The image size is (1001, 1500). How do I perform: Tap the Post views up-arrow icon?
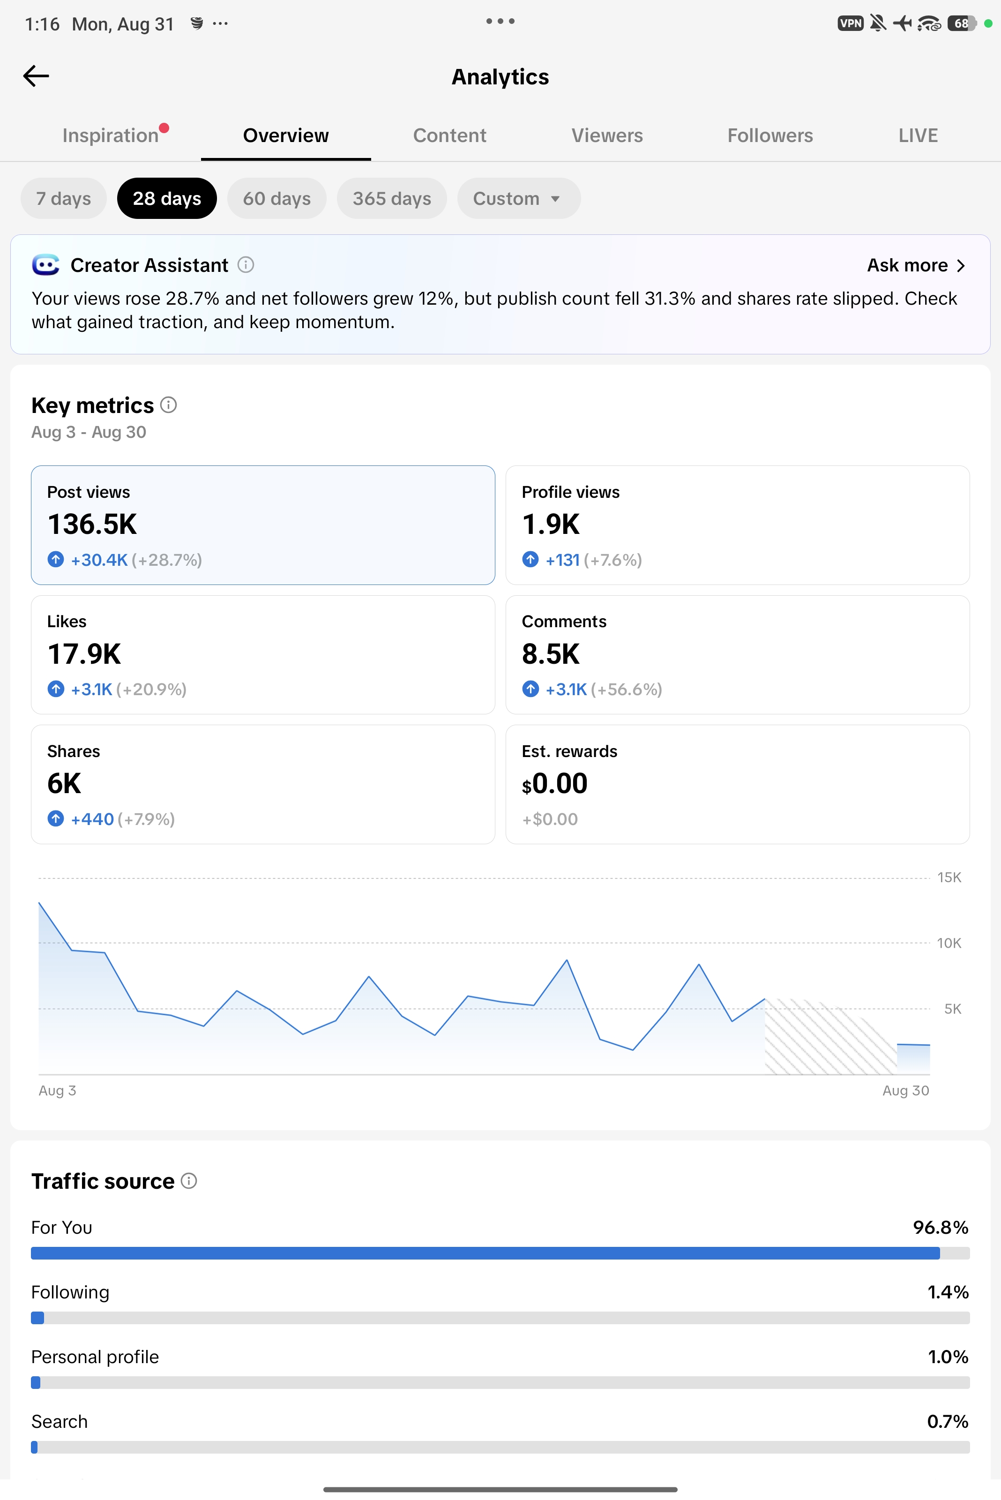56,559
